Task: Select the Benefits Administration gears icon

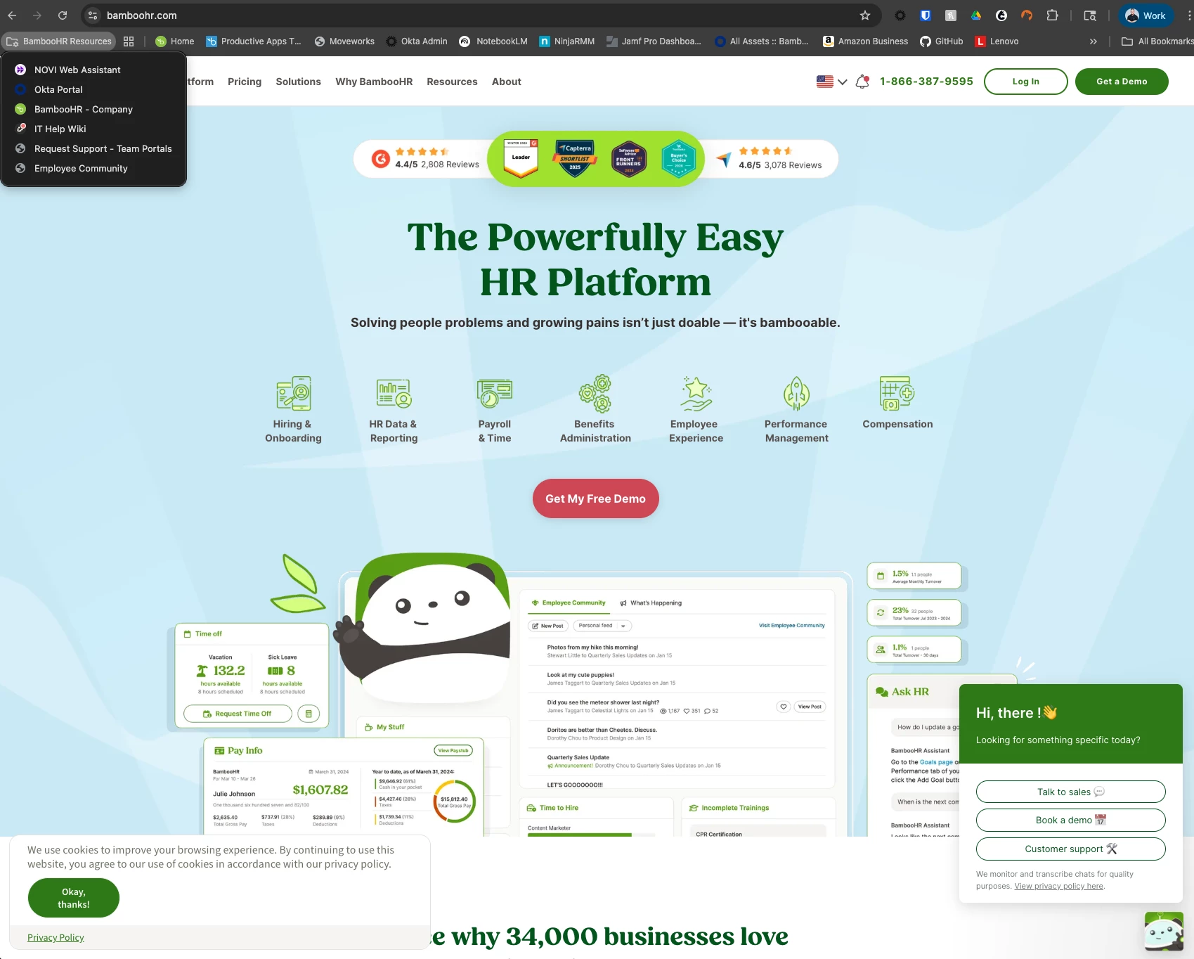Action: [x=595, y=394]
